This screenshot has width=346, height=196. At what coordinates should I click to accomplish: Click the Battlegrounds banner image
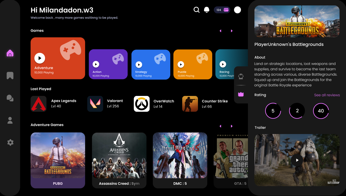point(297,21)
